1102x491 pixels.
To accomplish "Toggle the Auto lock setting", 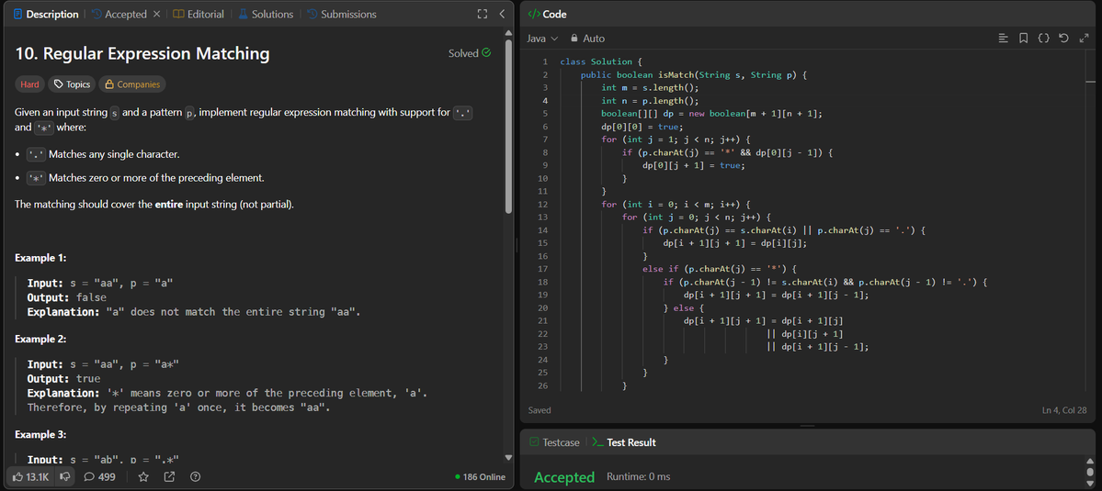I will [x=587, y=39].
